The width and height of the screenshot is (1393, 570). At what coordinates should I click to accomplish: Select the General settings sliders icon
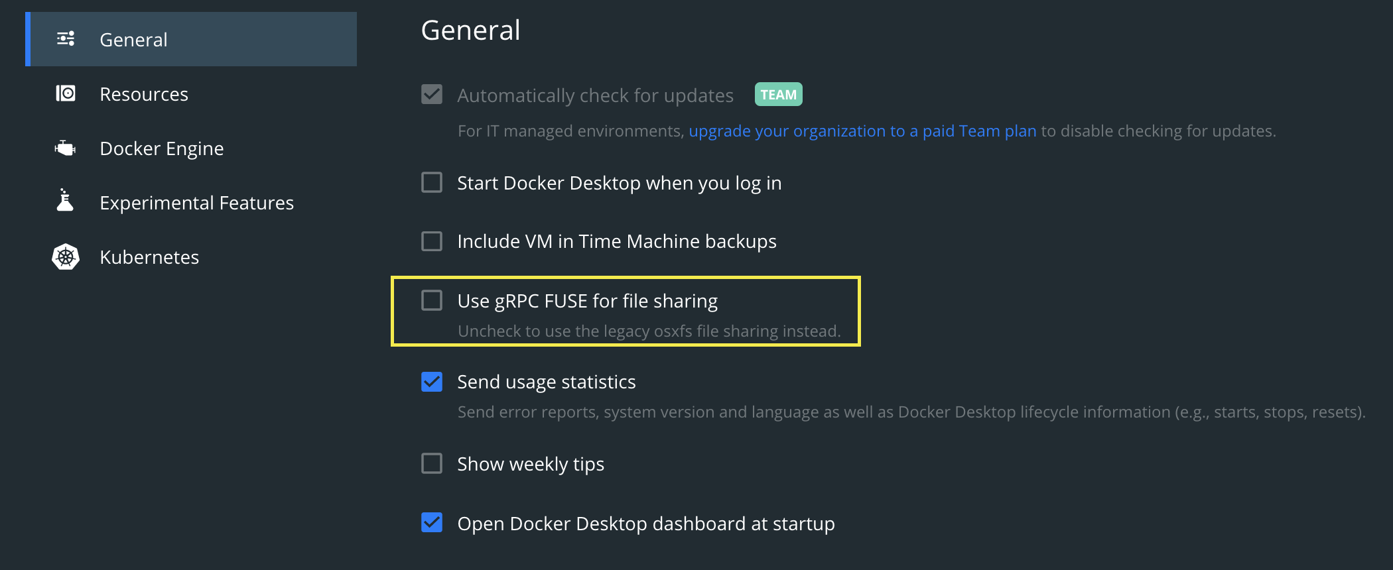[x=65, y=38]
